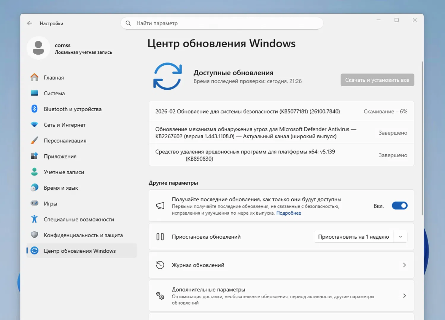Click Завершено status for Defender update
This screenshot has width=445, height=320.
[393, 133]
